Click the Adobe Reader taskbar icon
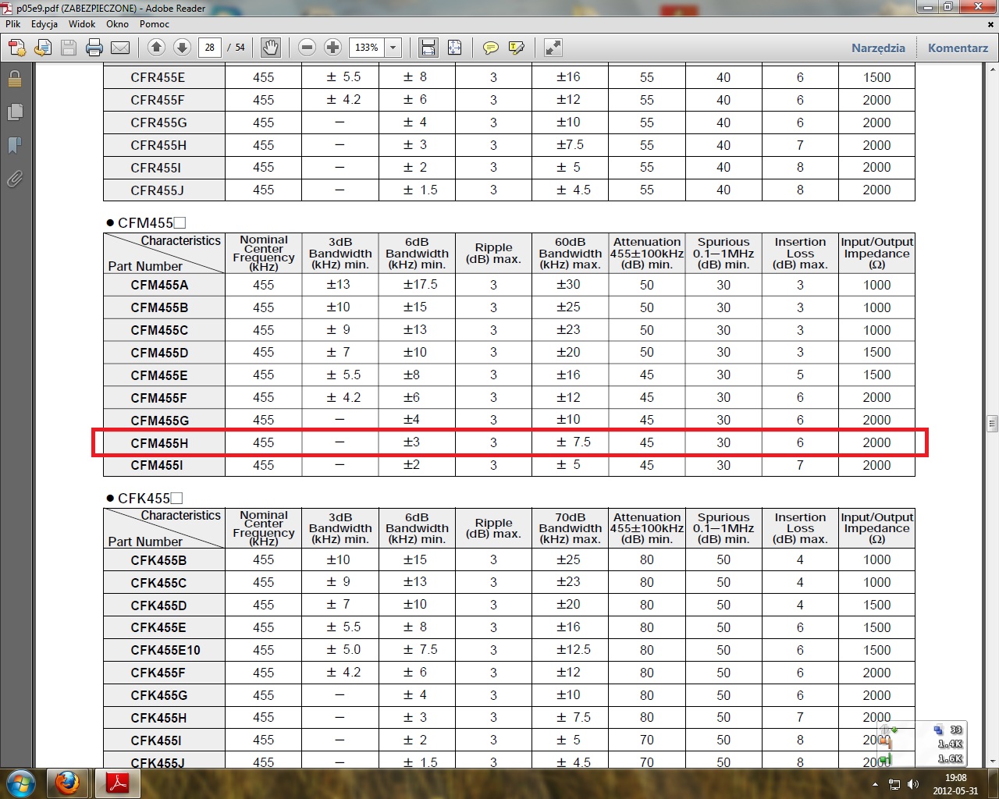The image size is (999, 799). (x=117, y=783)
